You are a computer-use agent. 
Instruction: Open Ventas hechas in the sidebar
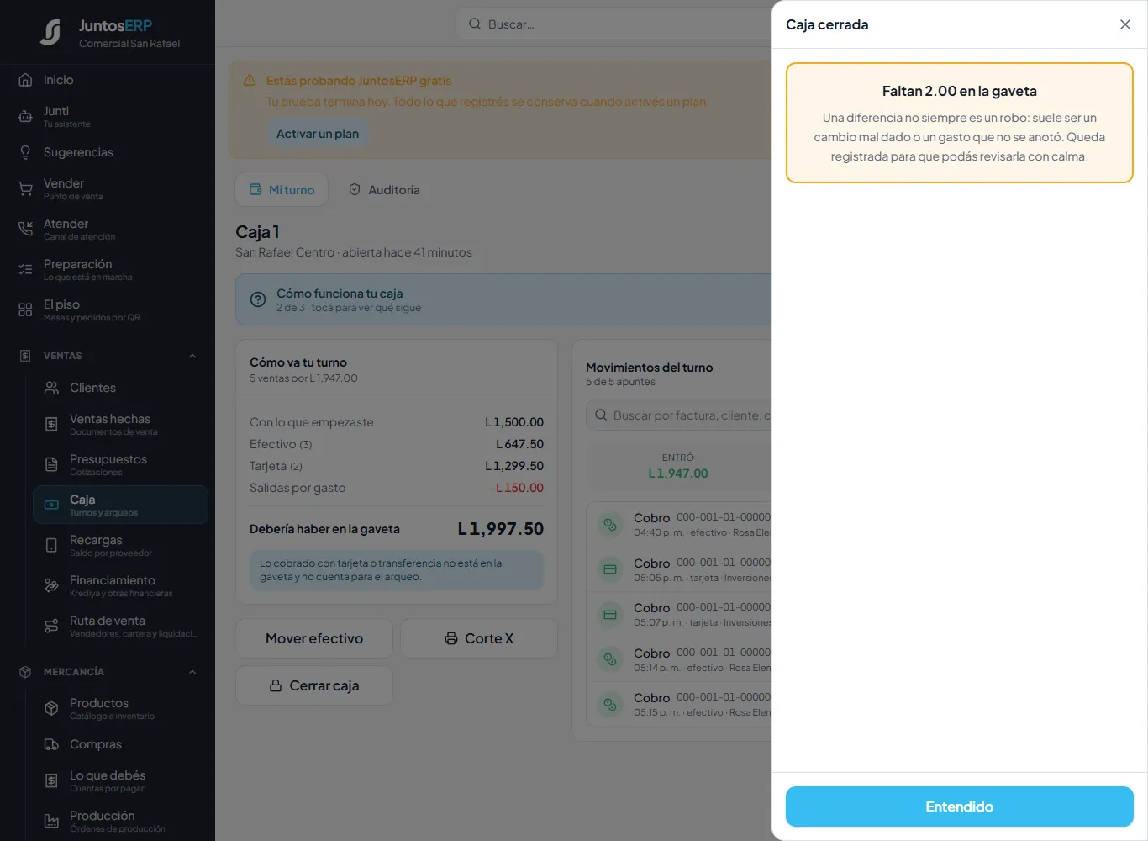[x=120, y=424]
